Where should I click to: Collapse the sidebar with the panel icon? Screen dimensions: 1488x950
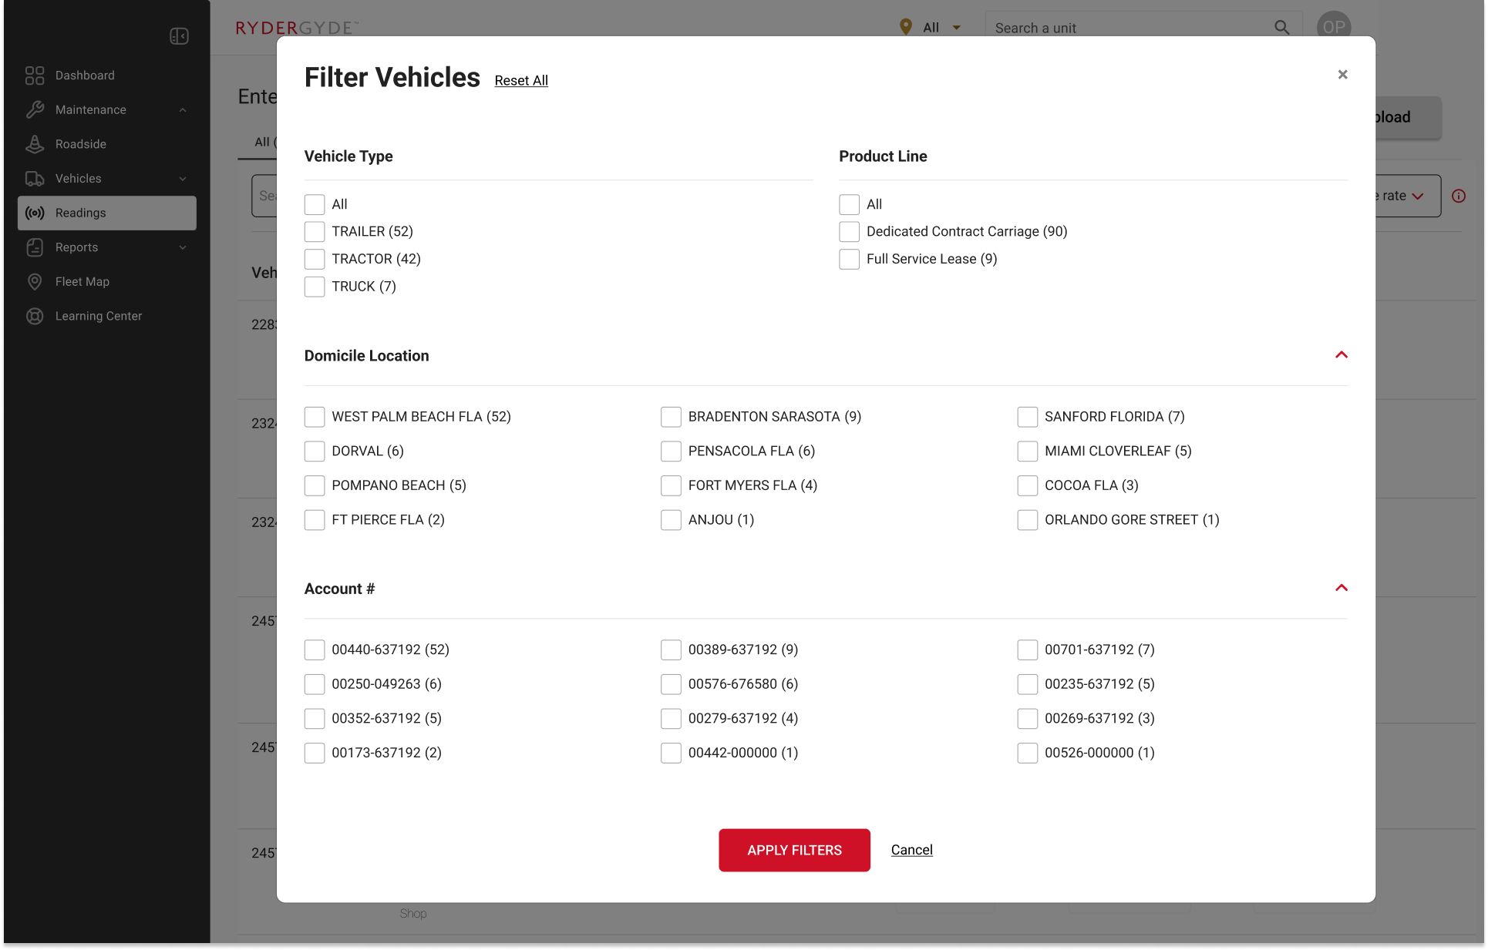click(179, 36)
